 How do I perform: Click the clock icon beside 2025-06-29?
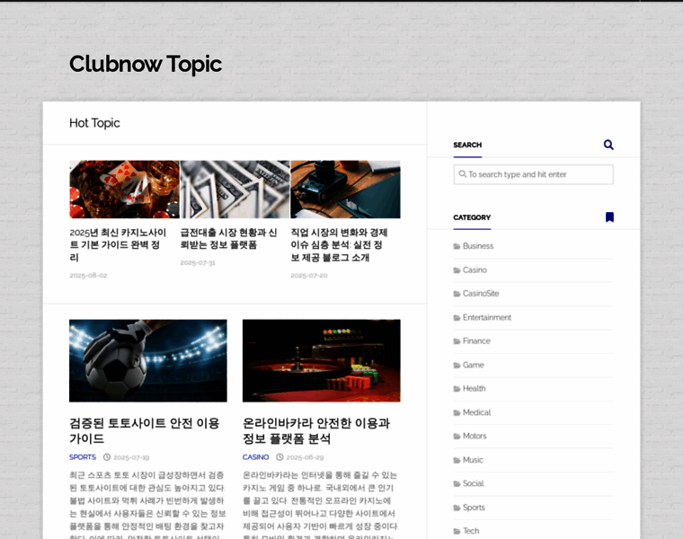click(x=279, y=457)
